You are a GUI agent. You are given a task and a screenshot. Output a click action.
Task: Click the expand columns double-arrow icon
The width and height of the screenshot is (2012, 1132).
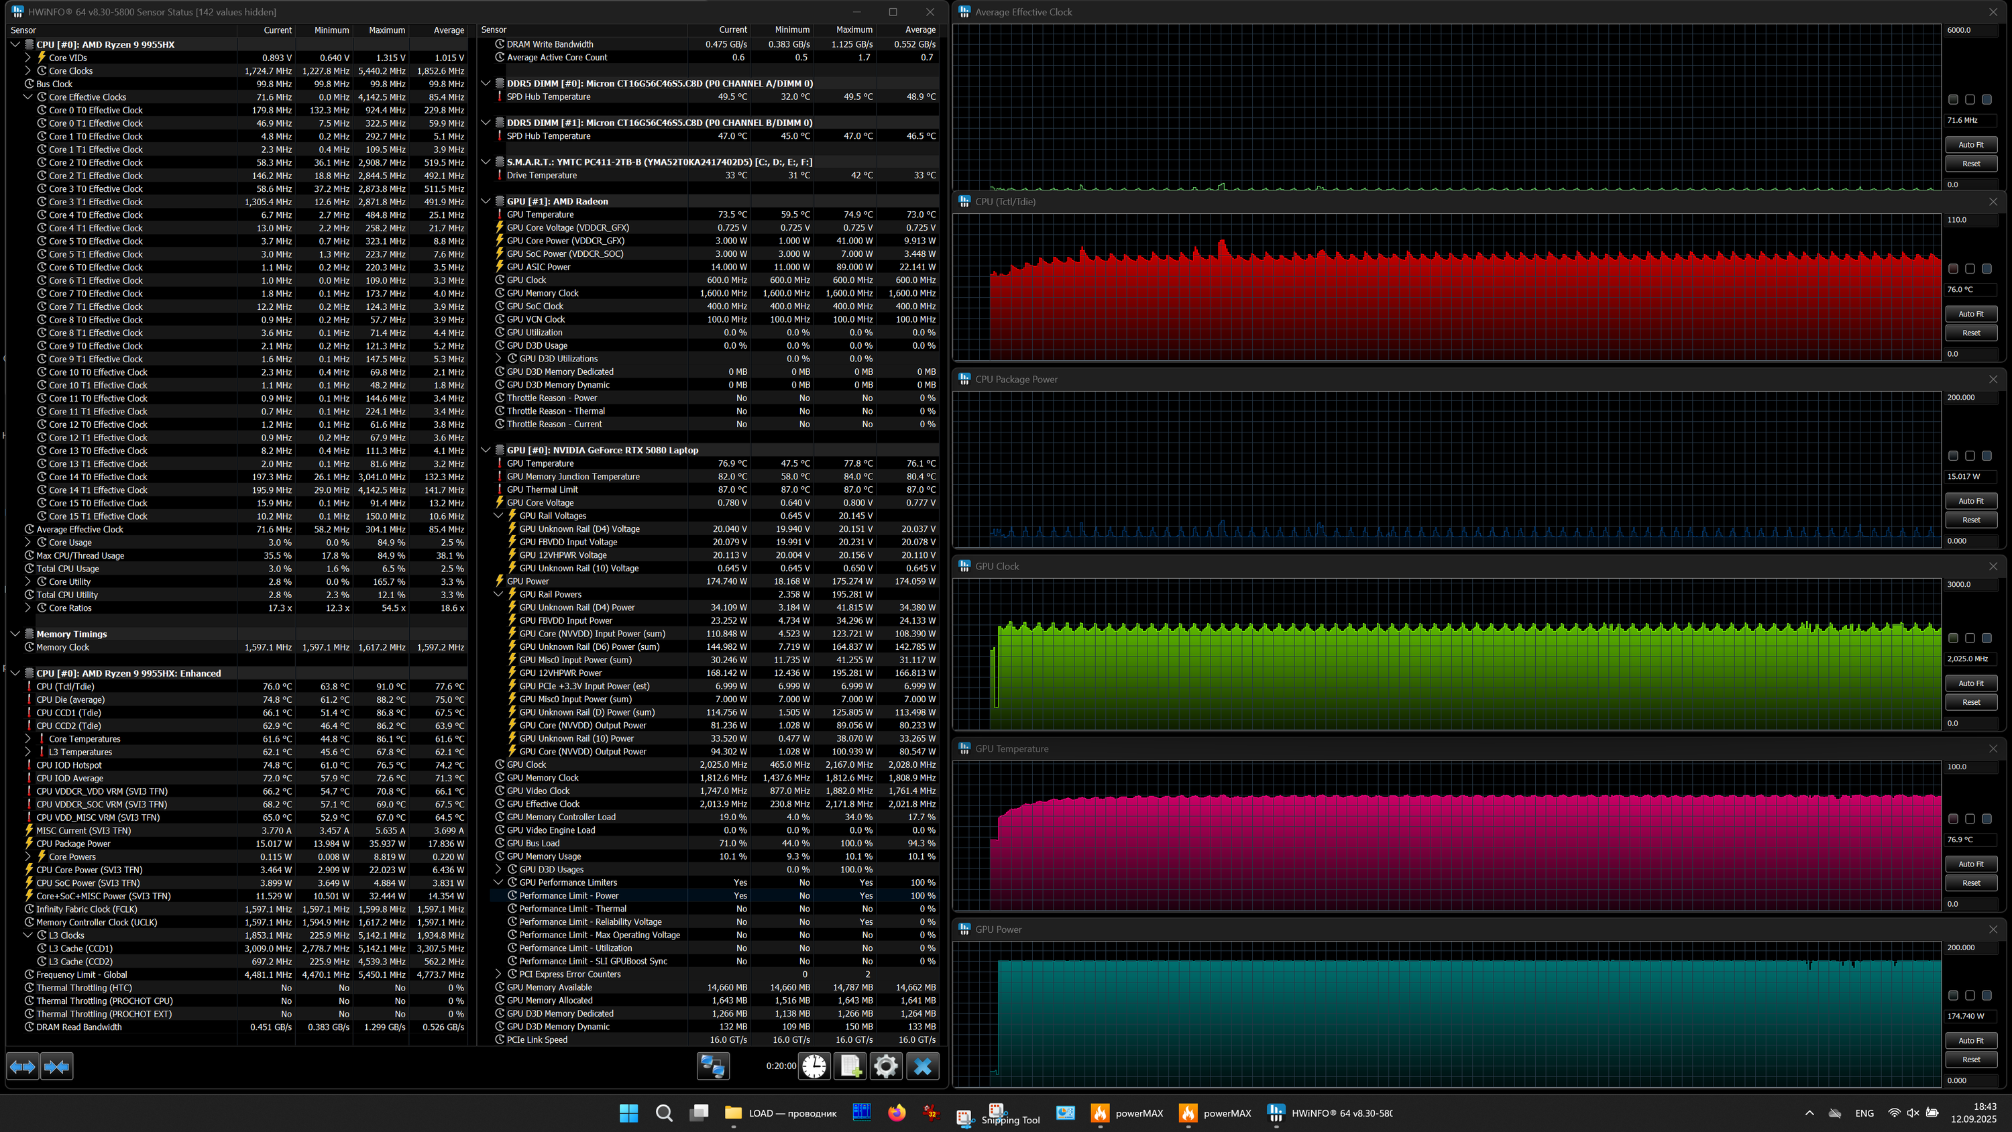(x=23, y=1066)
